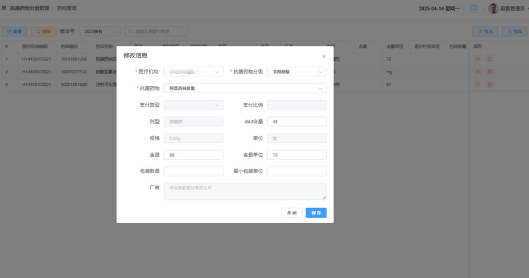Click the disabled 支付比例 field
The height and width of the screenshot is (278, 529).
(x=297, y=105)
